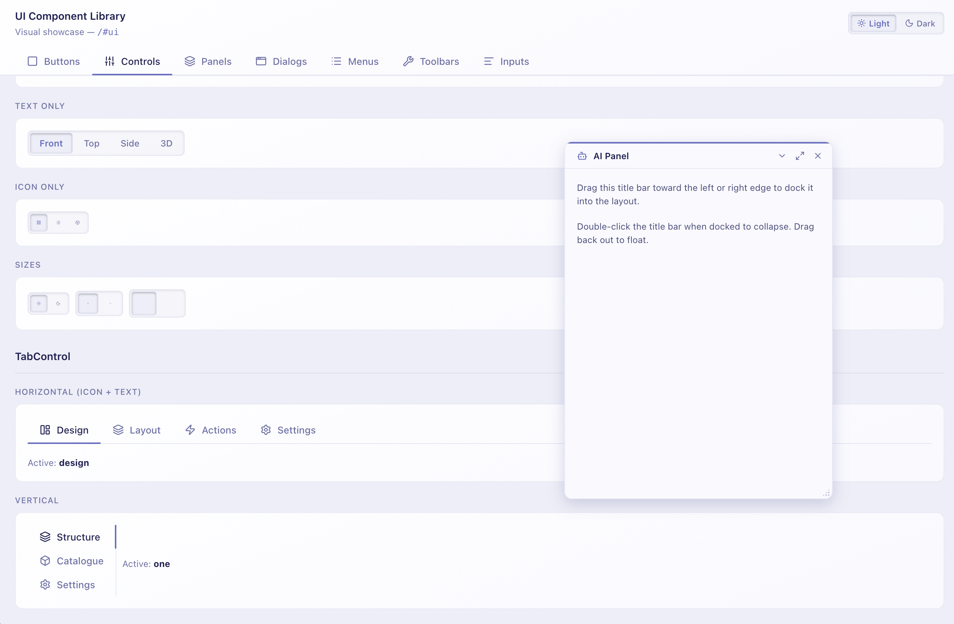Switch to the Layout horizontal tab
Viewport: 954px width, 624px height.
coord(137,430)
